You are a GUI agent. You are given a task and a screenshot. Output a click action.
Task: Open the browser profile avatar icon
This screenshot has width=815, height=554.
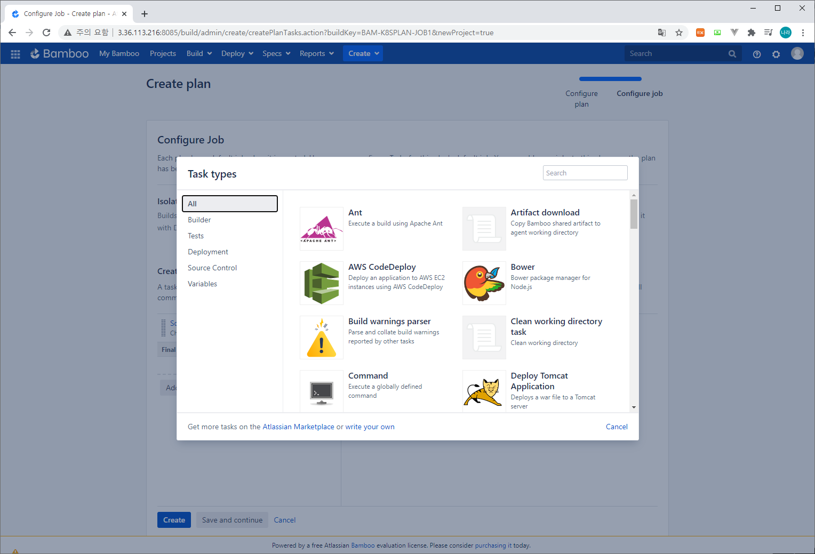786,33
